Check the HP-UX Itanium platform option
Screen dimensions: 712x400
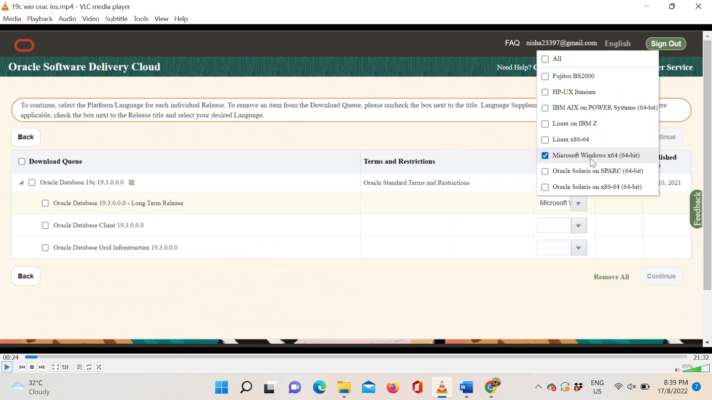coord(545,92)
